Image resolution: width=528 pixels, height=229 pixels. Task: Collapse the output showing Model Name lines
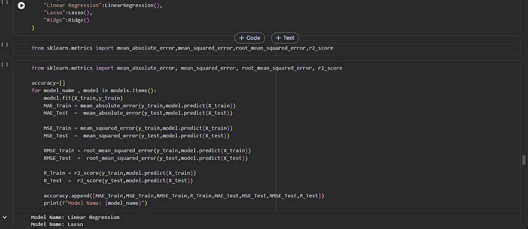click(4, 217)
